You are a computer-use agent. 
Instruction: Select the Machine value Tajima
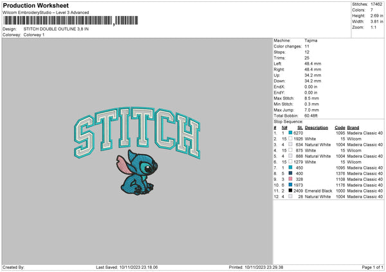[311, 40]
